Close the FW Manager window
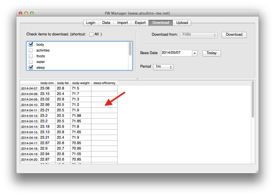 [20, 13]
